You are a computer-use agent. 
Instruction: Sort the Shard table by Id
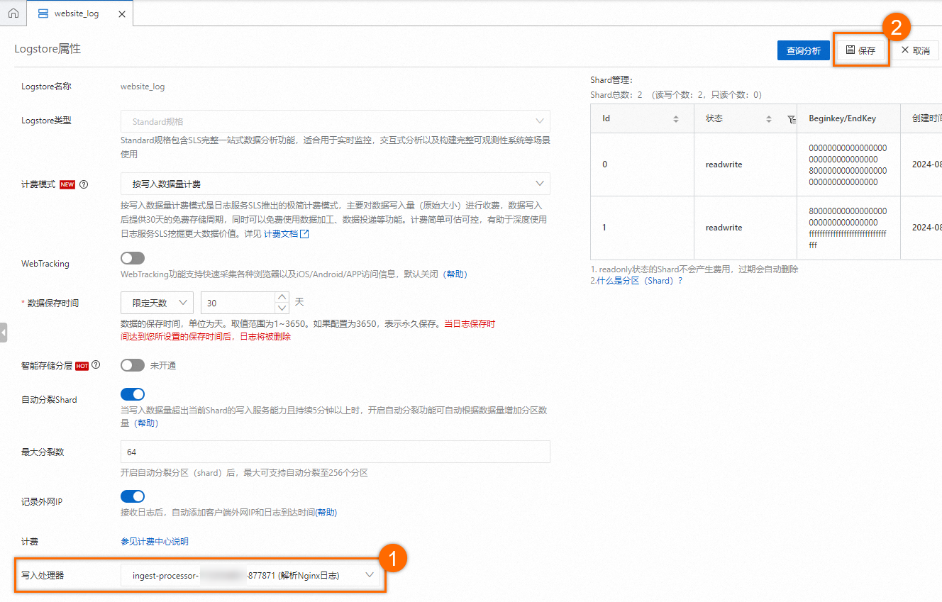[676, 119]
